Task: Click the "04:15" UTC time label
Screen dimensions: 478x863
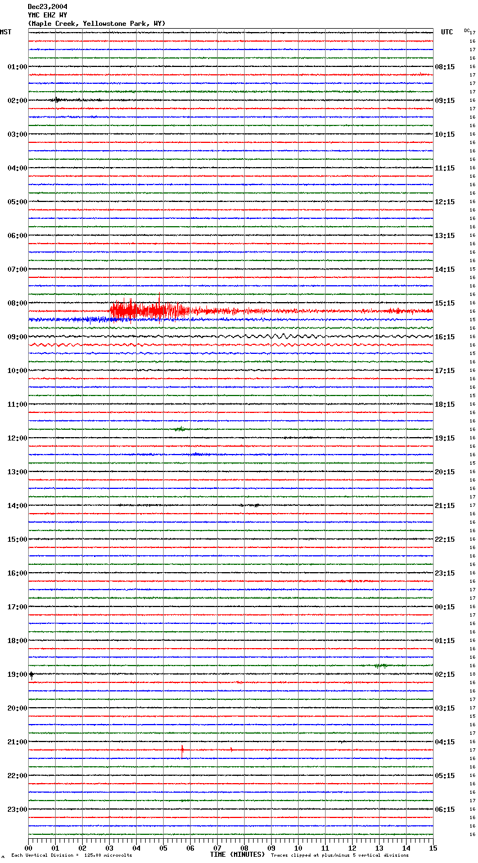Action: [x=445, y=742]
